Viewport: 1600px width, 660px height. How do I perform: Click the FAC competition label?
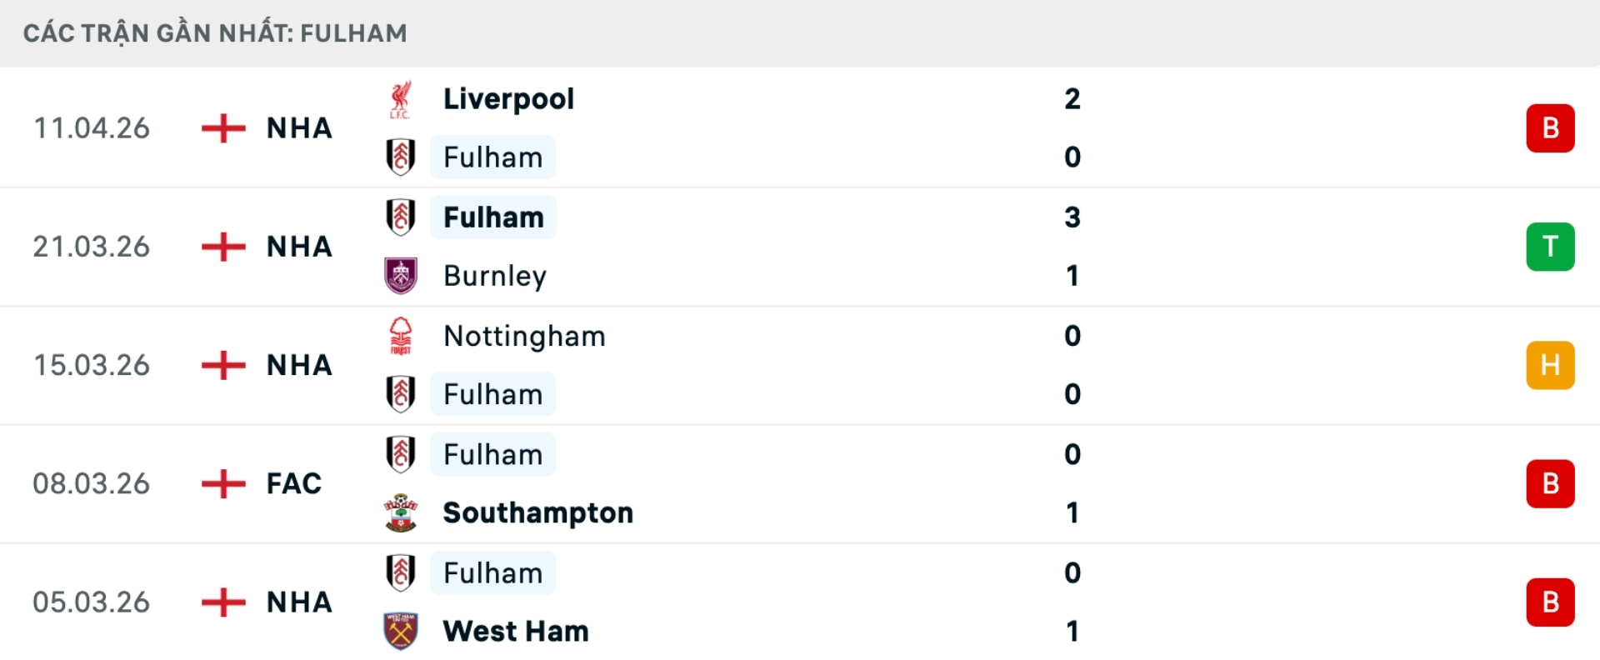coord(293,483)
